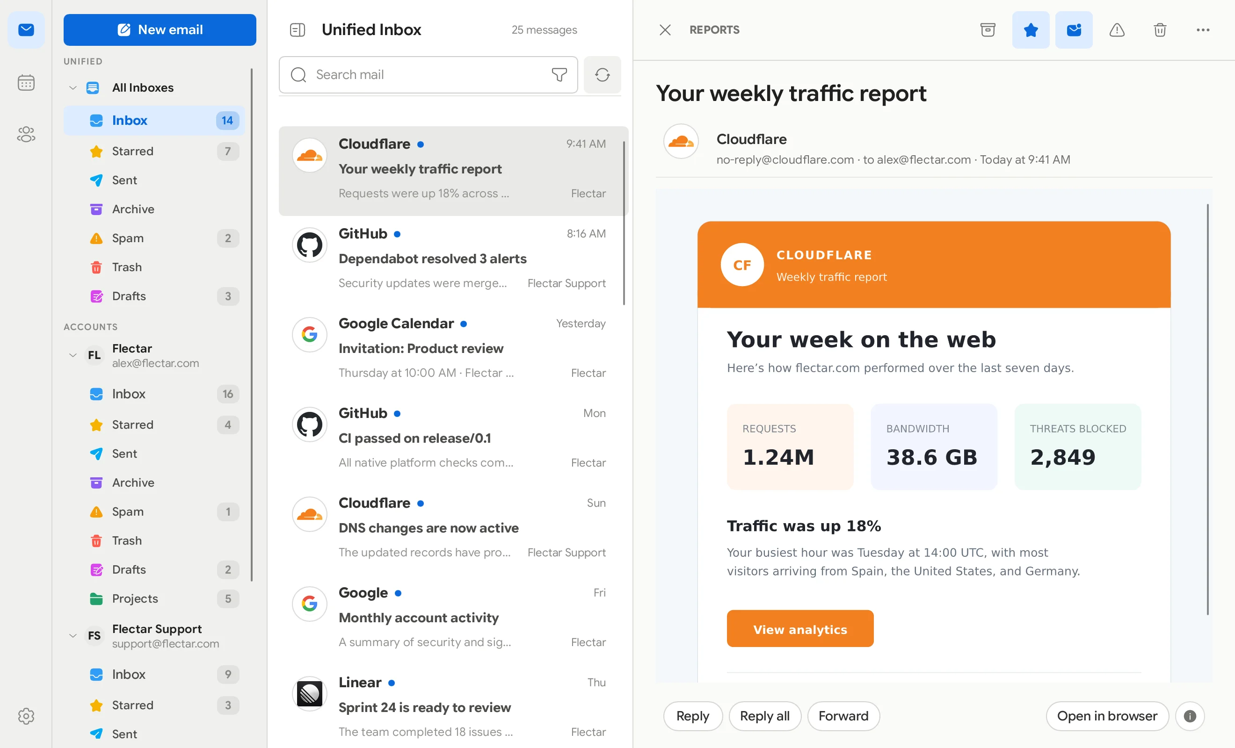Image resolution: width=1235 pixels, height=748 pixels.
Task: Open the Sprint 24 is ready to review email
Action: (x=453, y=707)
